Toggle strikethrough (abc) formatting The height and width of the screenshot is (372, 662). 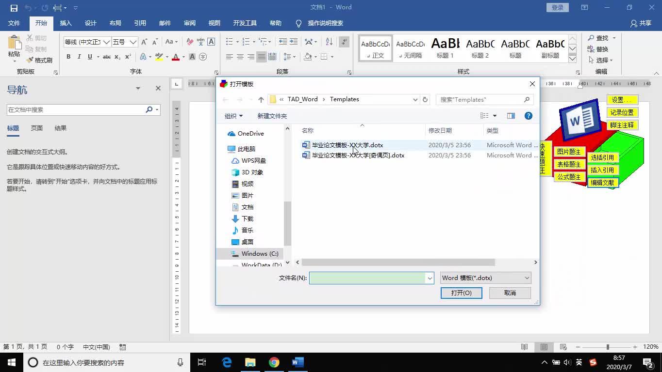tap(107, 57)
